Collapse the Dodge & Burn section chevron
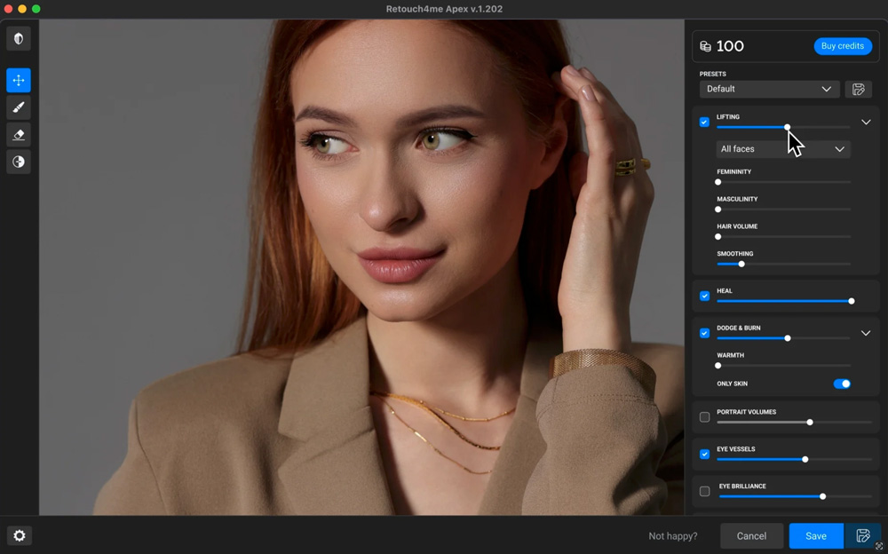888x554 pixels. (x=866, y=334)
